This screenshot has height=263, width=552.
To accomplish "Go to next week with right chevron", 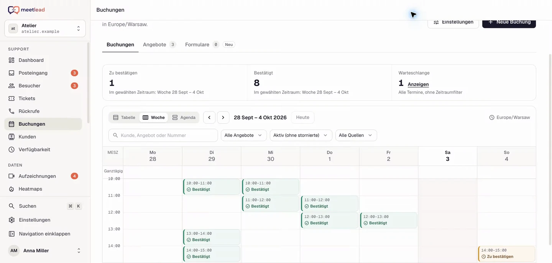I will (223, 118).
